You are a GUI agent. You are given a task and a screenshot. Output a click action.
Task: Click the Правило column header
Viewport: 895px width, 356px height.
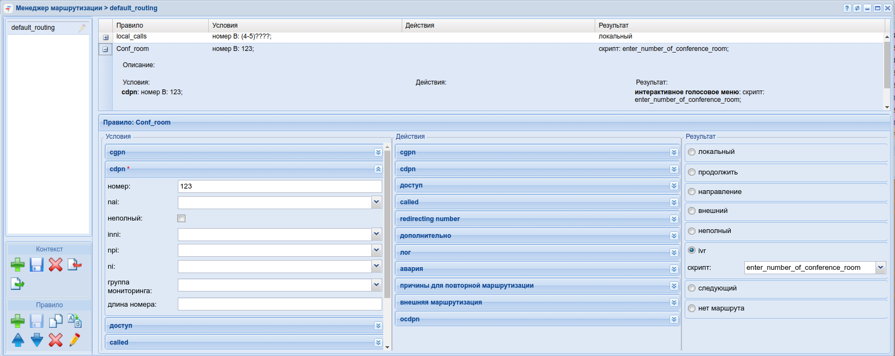160,25
